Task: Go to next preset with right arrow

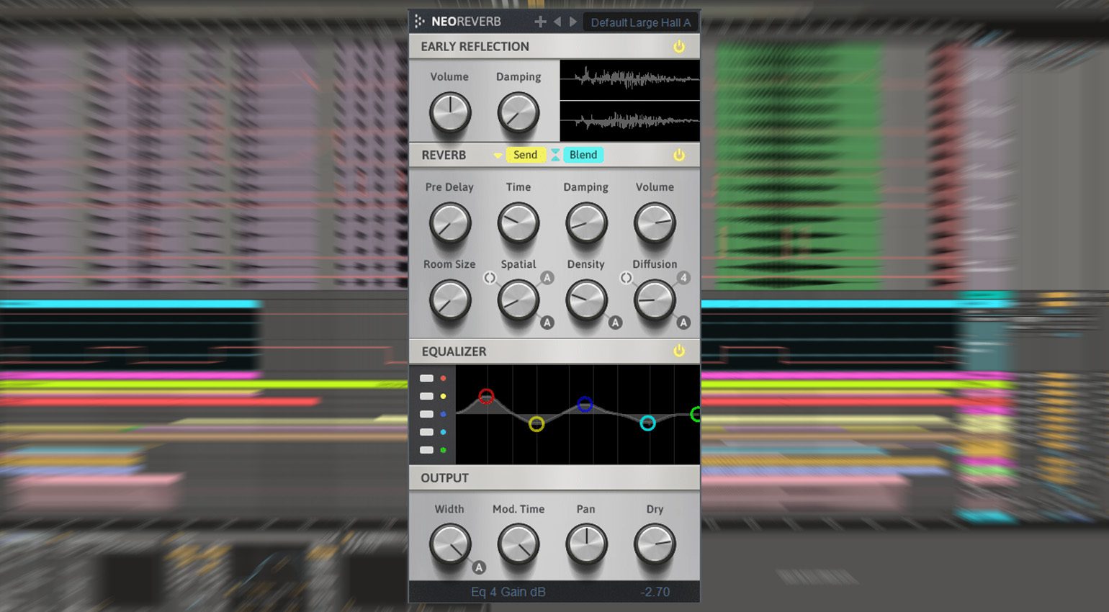Action: (573, 22)
